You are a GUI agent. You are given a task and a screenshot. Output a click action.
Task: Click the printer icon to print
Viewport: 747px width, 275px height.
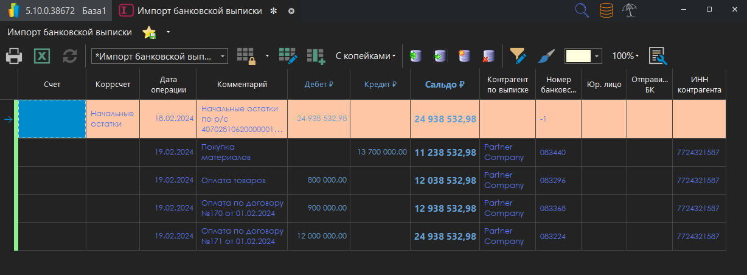coord(14,56)
